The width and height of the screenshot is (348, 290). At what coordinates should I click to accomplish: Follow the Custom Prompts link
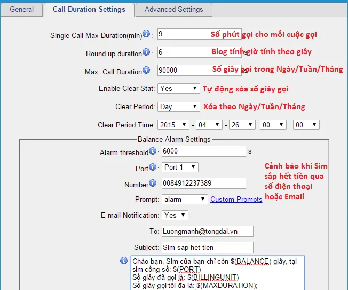(236, 199)
